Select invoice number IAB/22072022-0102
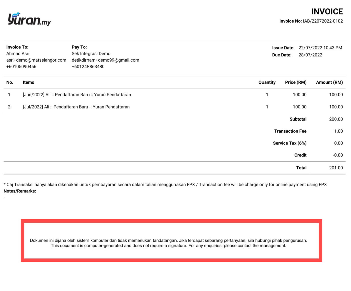This screenshot has width=351, height=291. 323,21
